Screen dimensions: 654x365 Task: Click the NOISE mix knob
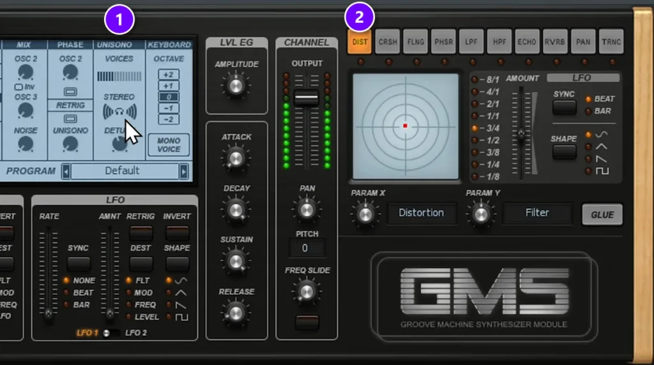pyautogui.click(x=26, y=144)
